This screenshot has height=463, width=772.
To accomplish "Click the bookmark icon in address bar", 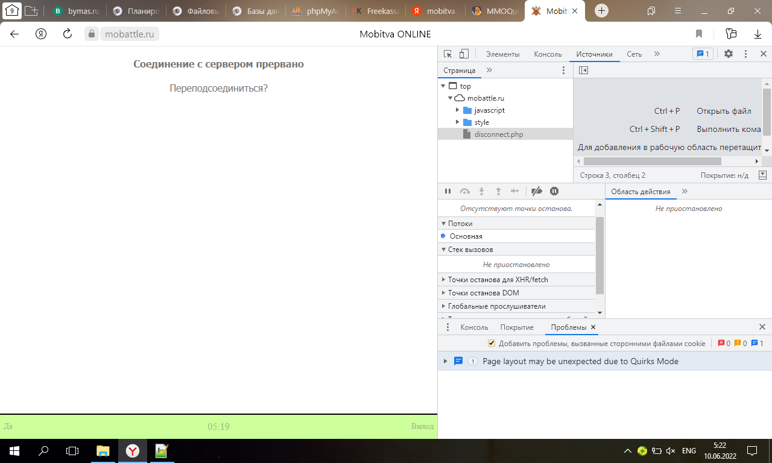I will point(700,34).
